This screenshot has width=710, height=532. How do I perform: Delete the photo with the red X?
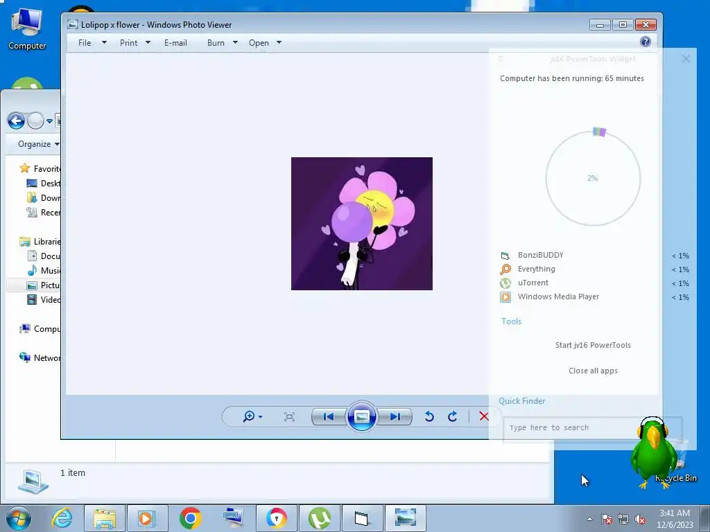pyautogui.click(x=483, y=416)
